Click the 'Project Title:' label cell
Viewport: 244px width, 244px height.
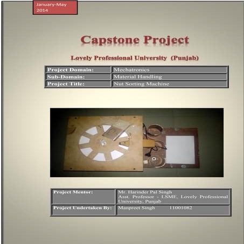pyautogui.click(x=78, y=84)
